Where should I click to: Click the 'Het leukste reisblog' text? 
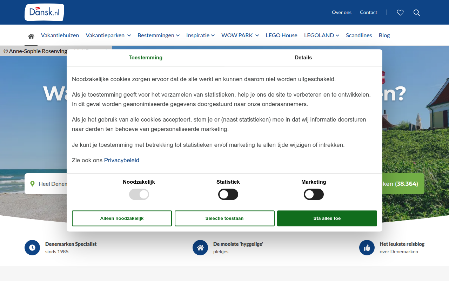coord(402,244)
